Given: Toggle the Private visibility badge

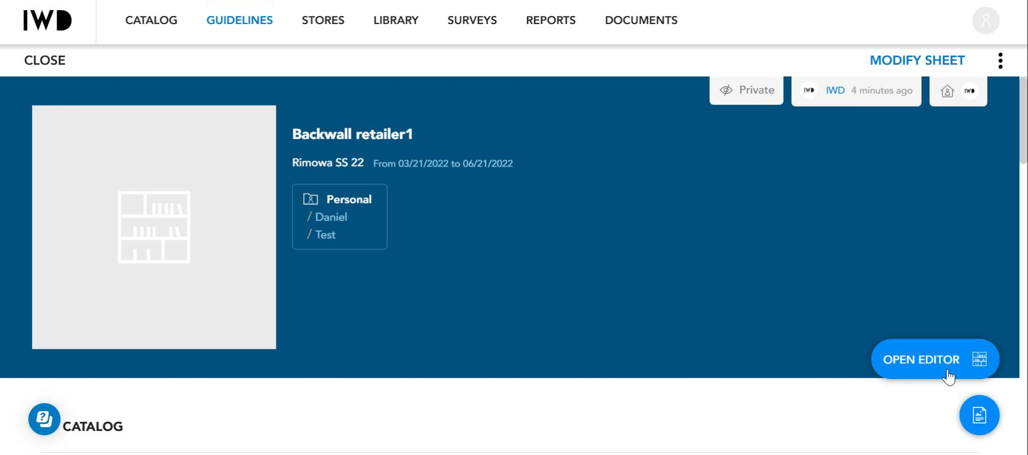Looking at the screenshot, I should click(746, 90).
